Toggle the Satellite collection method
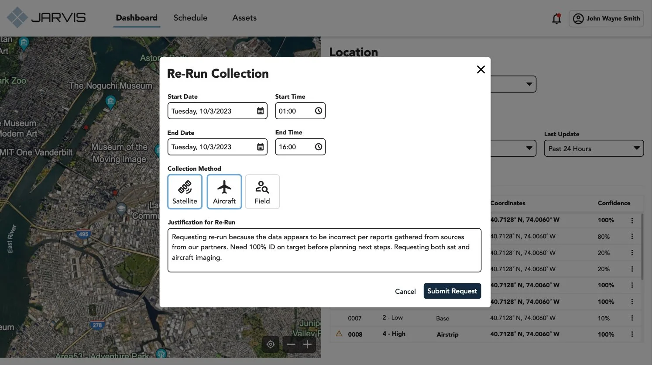The height and width of the screenshot is (365, 652). pos(185,192)
